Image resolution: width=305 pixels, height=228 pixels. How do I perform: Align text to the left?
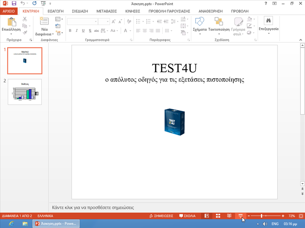[x=138, y=30]
